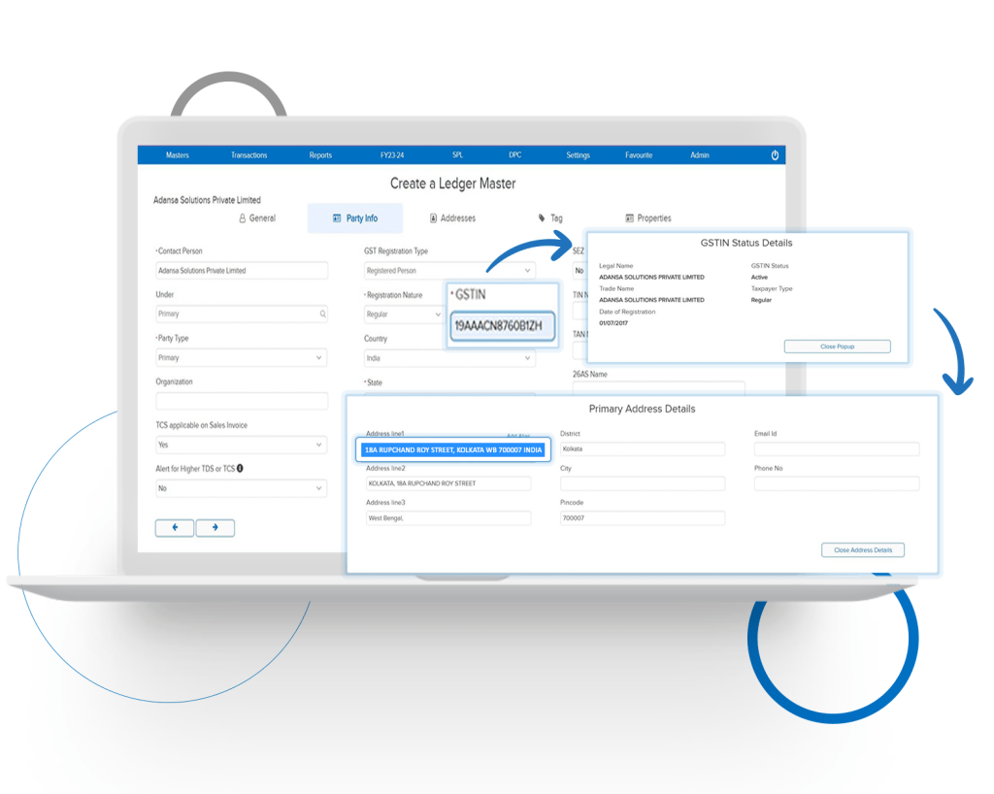The width and height of the screenshot is (994, 794).
Task: Open the GST Registration Type dropdown
Action: [x=527, y=270]
